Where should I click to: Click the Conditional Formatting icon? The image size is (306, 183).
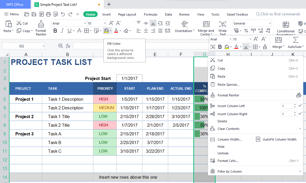[285, 25]
